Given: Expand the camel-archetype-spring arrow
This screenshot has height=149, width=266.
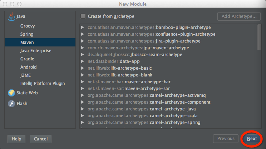Looking at the screenshot, I should (x=83, y=123).
